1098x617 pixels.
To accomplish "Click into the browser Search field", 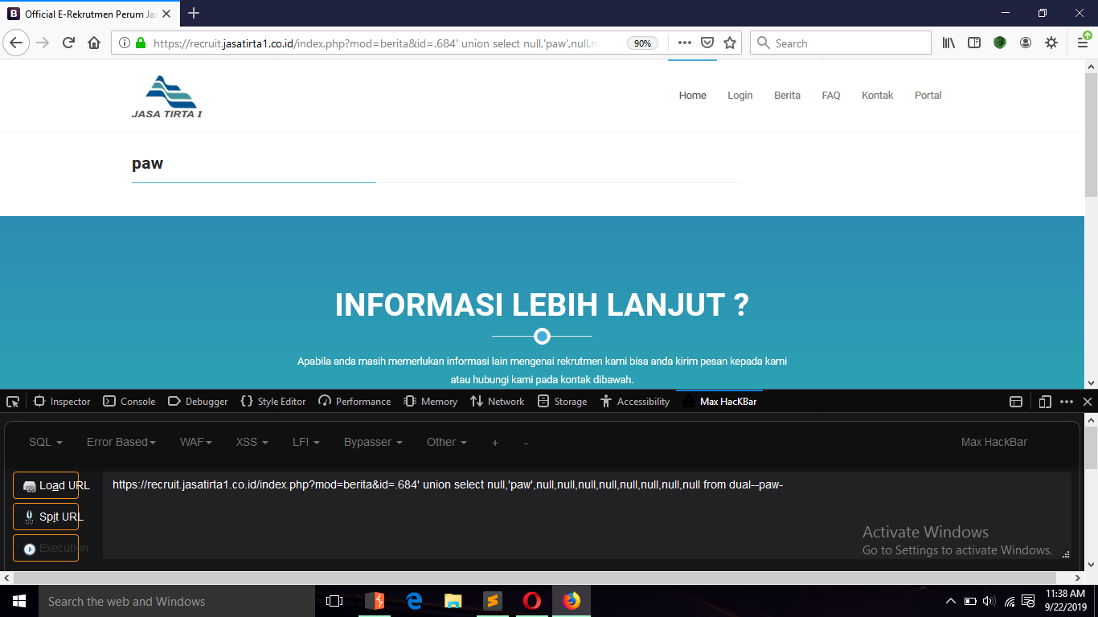I will tap(841, 43).
